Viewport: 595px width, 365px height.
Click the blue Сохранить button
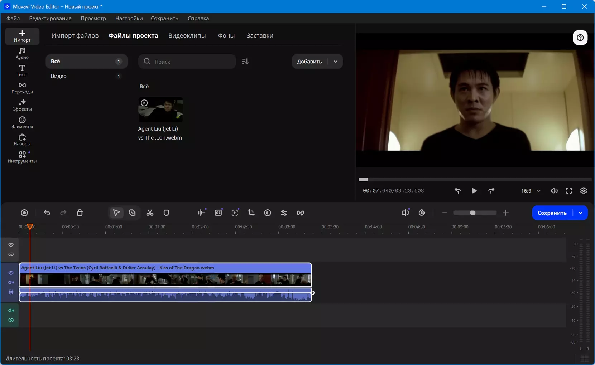[552, 213]
